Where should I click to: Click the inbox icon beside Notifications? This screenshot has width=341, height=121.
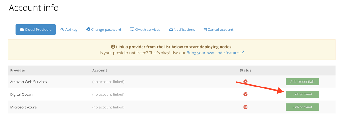(171, 30)
